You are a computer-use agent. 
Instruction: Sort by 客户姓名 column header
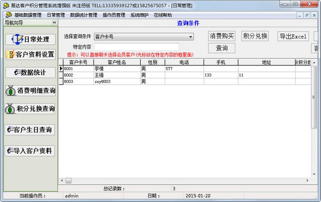coord(117,62)
